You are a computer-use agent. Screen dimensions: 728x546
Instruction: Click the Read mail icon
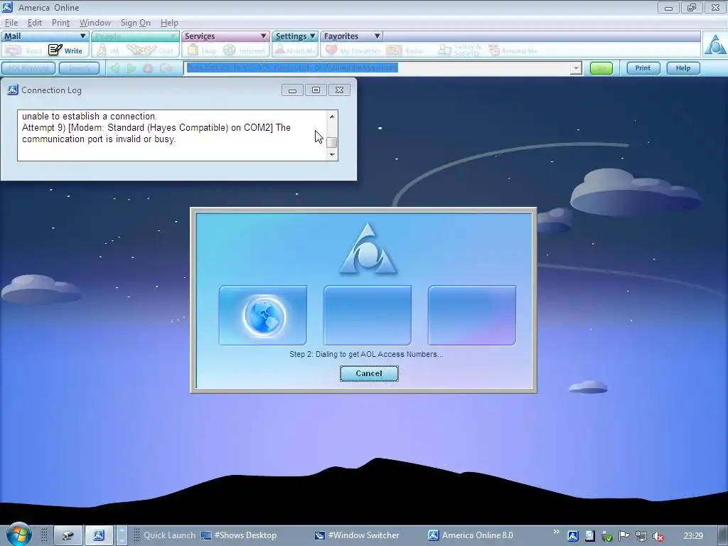[x=13, y=50]
